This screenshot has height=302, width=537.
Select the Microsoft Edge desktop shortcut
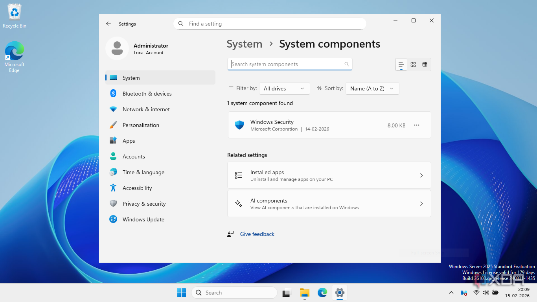click(x=15, y=57)
